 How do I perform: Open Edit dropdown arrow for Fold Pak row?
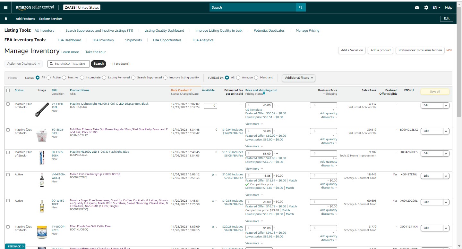click(x=446, y=131)
